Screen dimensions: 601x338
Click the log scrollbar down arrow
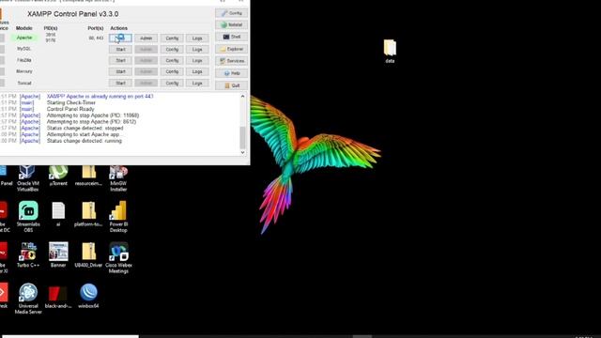pos(242,152)
